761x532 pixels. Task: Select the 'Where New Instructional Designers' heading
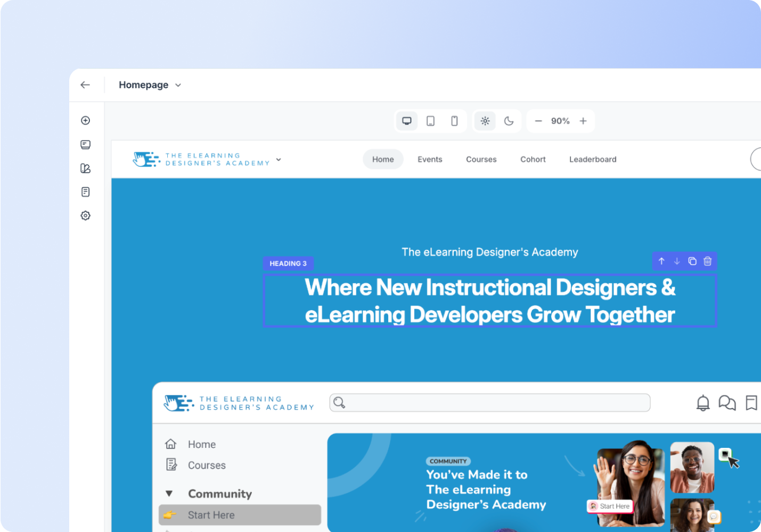point(490,301)
